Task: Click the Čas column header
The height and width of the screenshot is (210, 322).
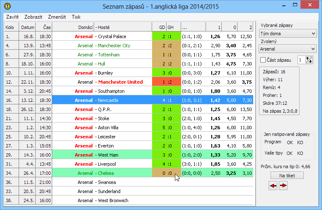Action: (x=44, y=27)
